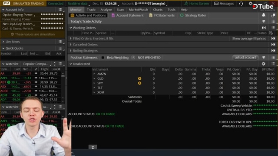Open Messages envelope in top bar

click(216, 3)
